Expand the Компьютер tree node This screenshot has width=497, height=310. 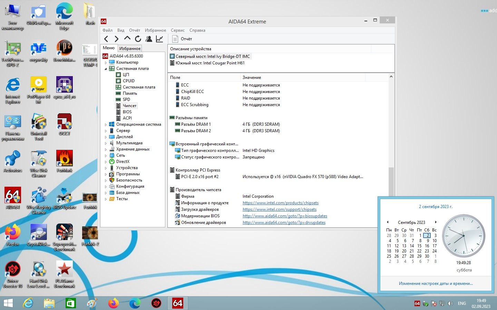point(106,62)
